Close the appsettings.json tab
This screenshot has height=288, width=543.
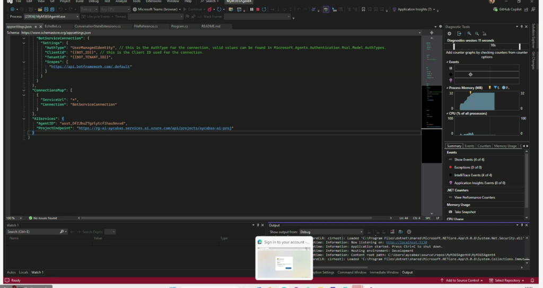click(40, 27)
